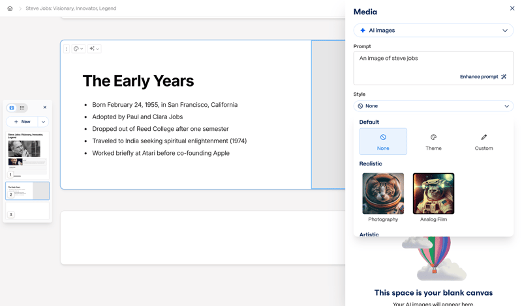Image resolution: width=522 pixels, height=306 pixels.
Task: Click the Enhance prompt wand icon
Action: (504, 77)
